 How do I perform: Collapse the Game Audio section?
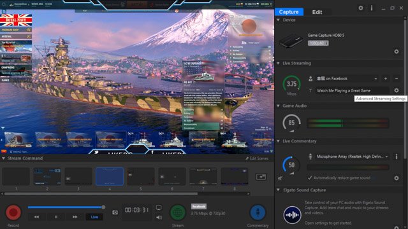pos(278,106)
